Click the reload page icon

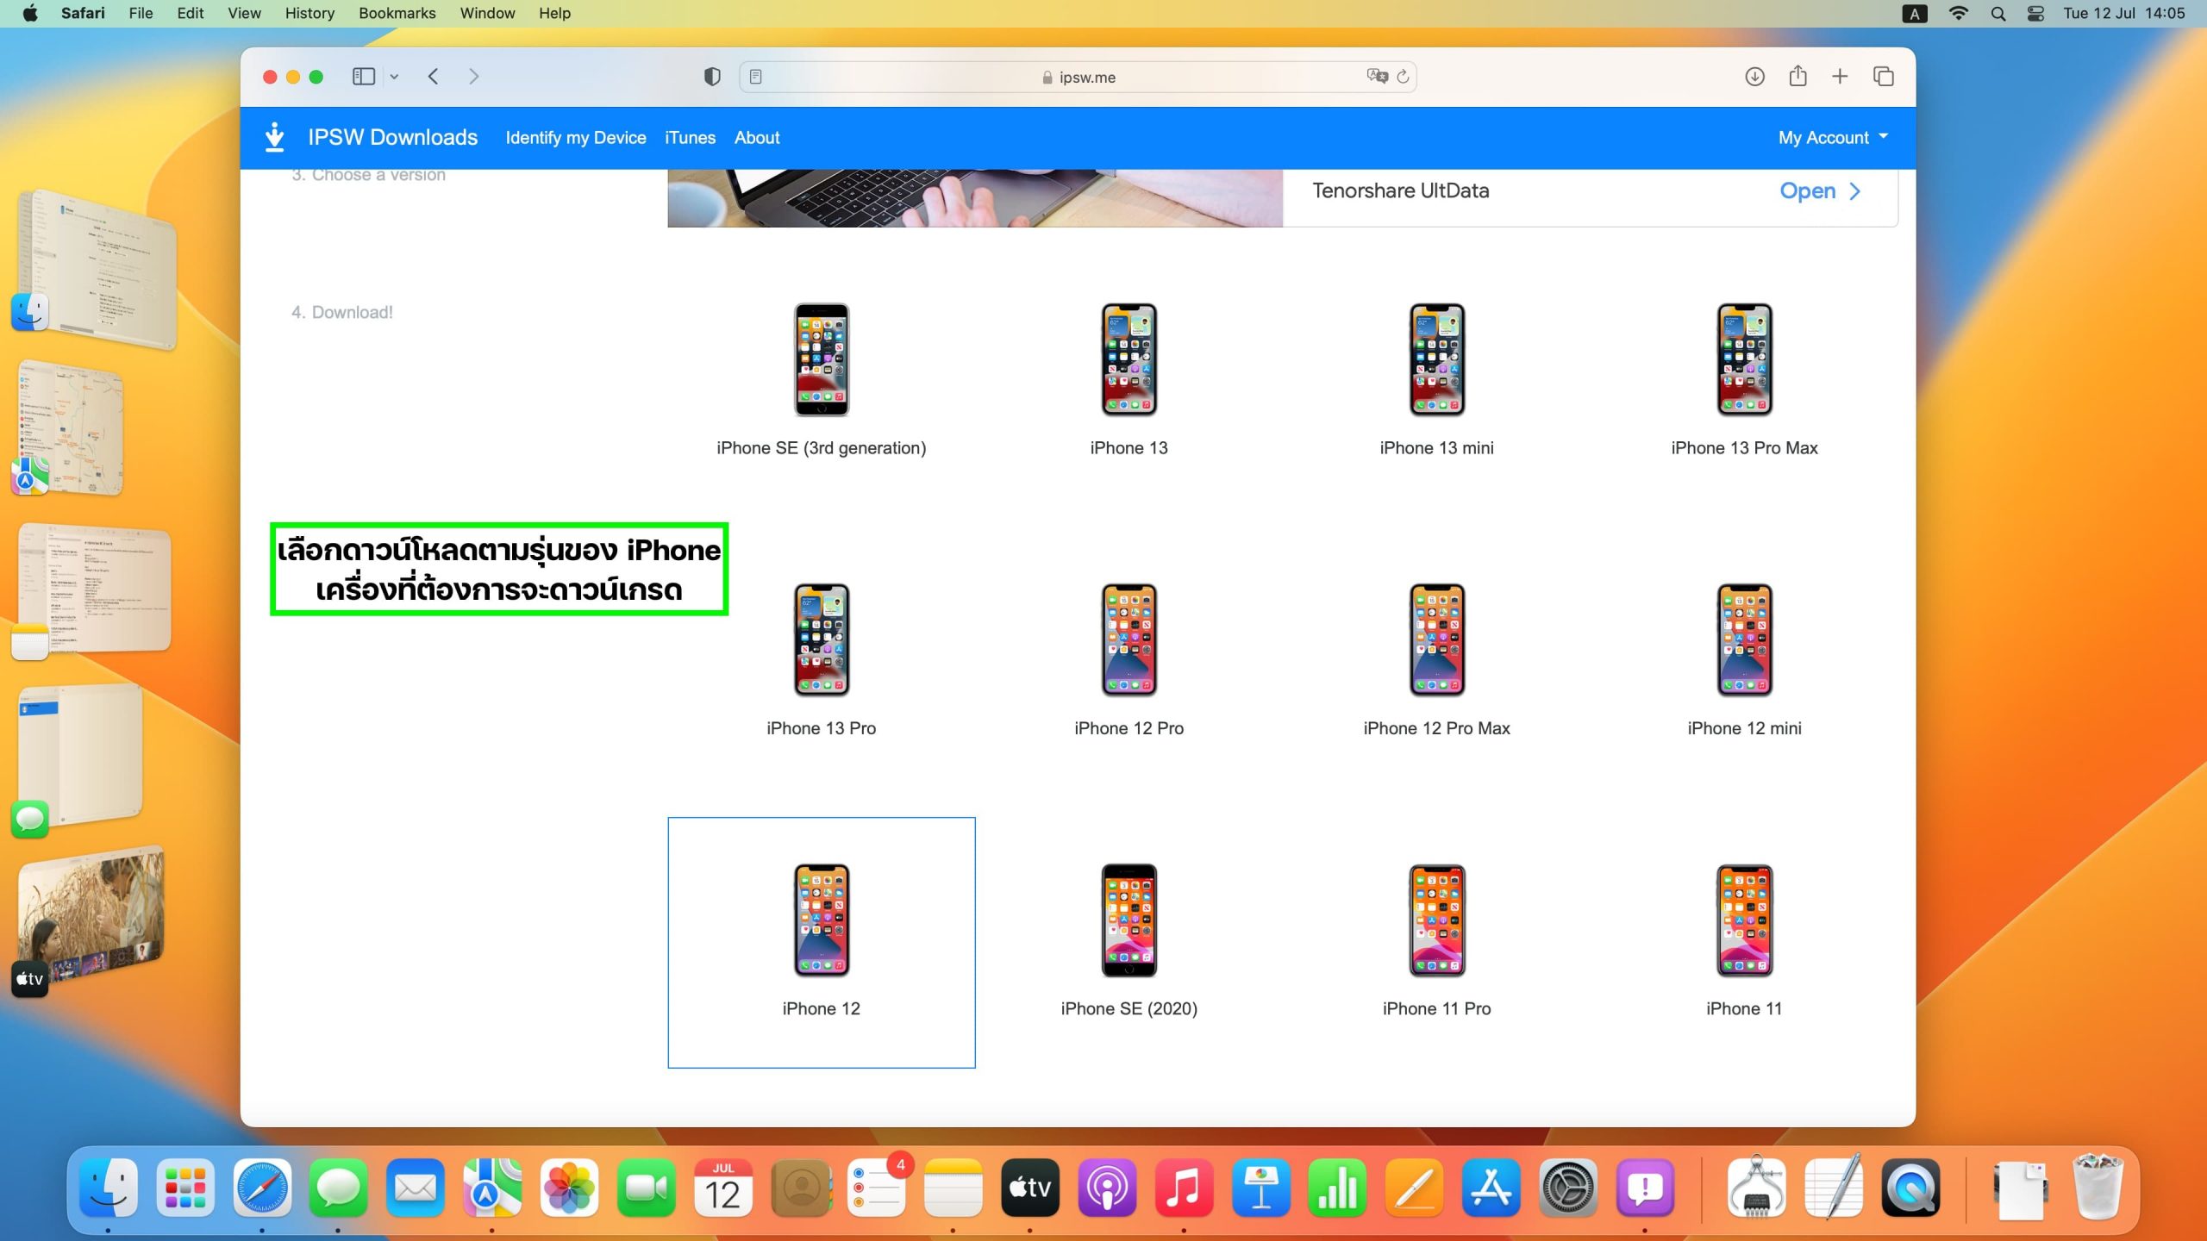coord(1403,77)
